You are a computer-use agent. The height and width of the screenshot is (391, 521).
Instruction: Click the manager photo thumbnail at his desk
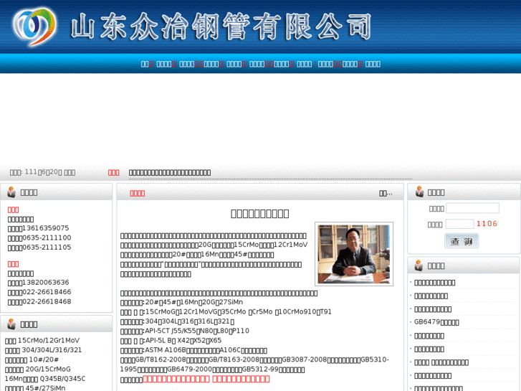pos(354,254)
